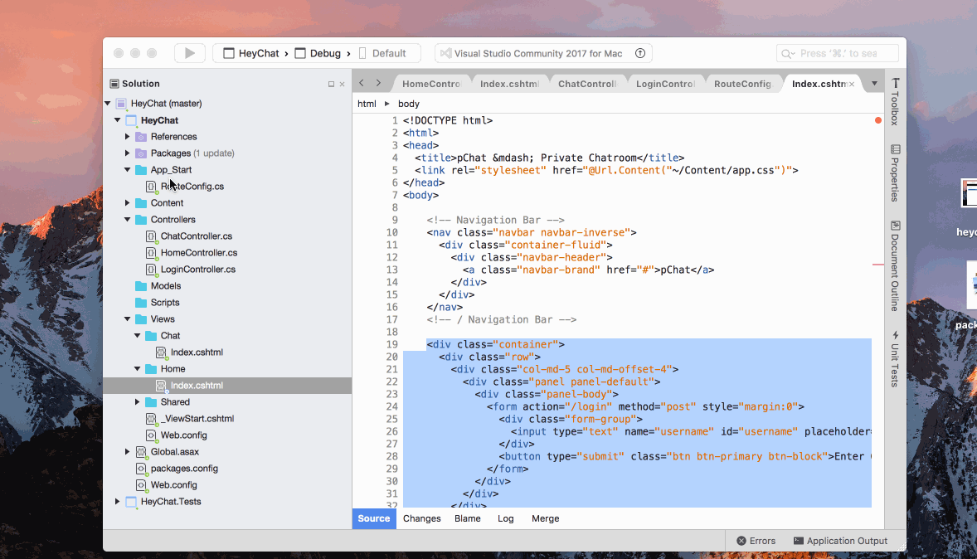The width and height of the screenshot is (977, 559).
Task: Collapse the Controllers folder
Action: (x=128, y=219)
